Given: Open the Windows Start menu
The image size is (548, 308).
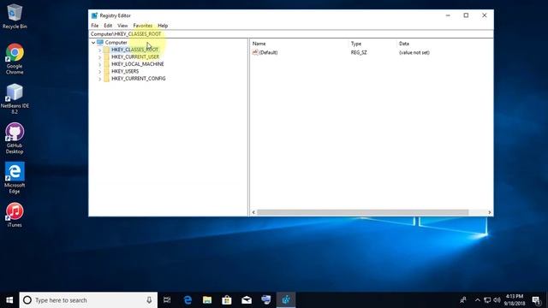Looking at the screenshot, I should (x=9, y=300).
